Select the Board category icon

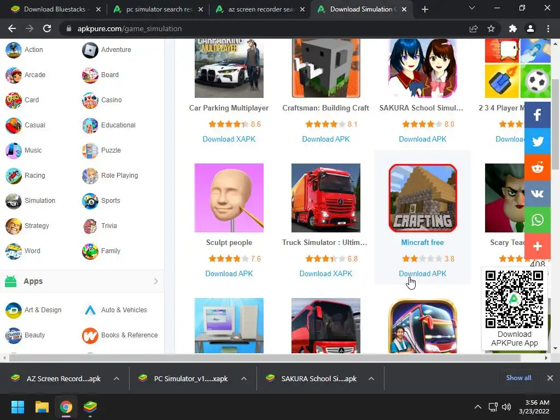pos(90,75)
